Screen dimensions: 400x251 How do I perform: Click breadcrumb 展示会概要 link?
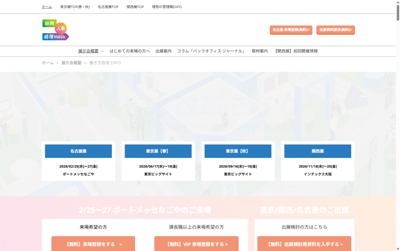tap(71, 63)
